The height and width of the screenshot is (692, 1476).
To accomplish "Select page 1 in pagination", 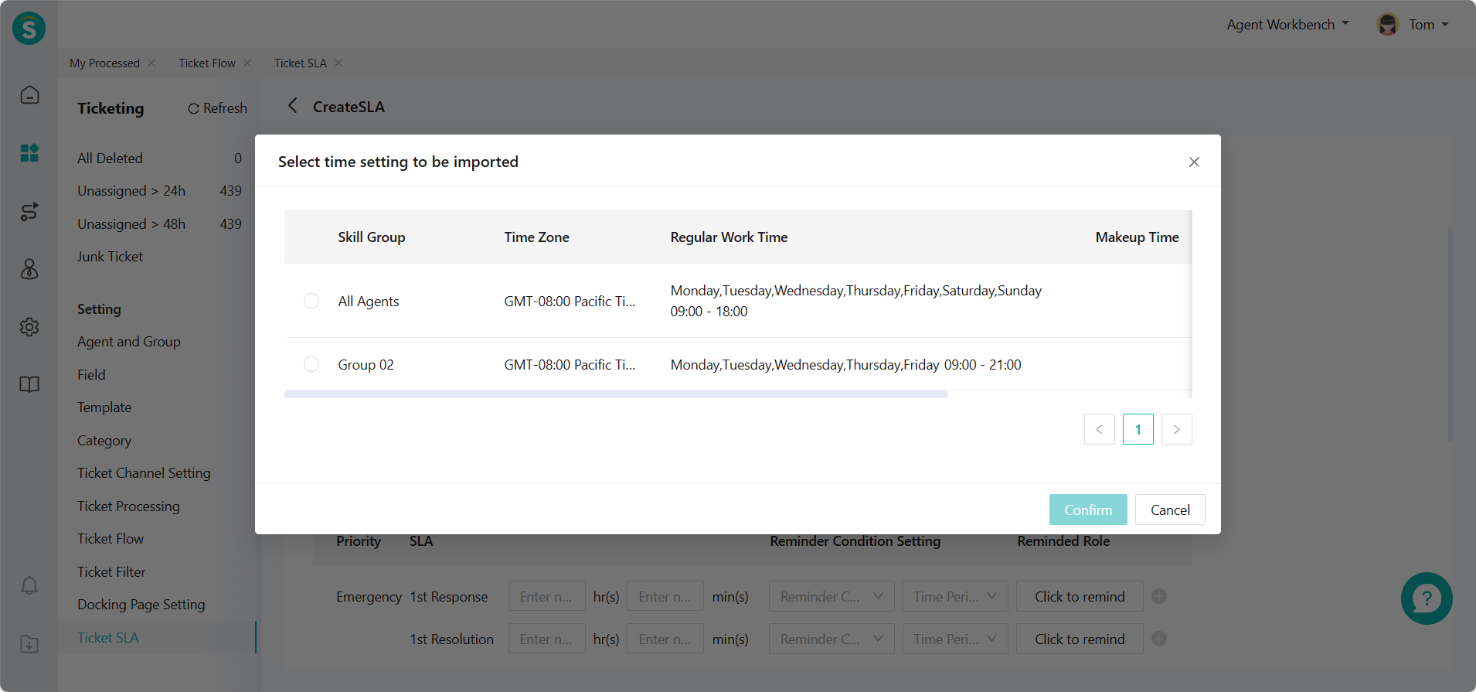I will (x=1138, y=429).
